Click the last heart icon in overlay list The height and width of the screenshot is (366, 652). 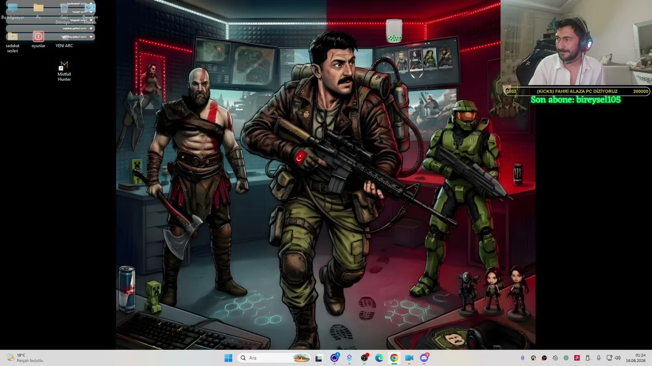point(91,37)
